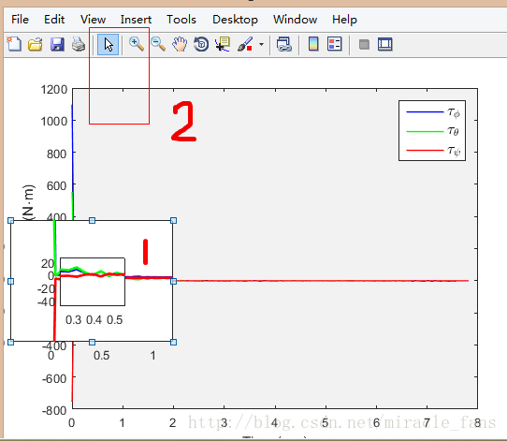Show plot tools and dock figure

(x=385, y=44)
